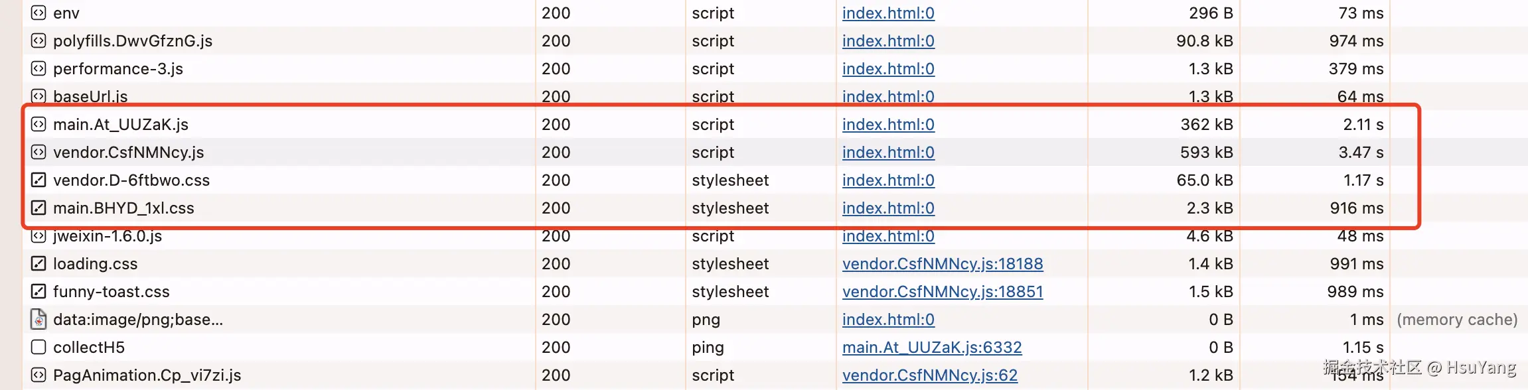Click the 2.11 s time cell
The width and height of the screenshot is (1528, 390).
tap(1363, 124)
